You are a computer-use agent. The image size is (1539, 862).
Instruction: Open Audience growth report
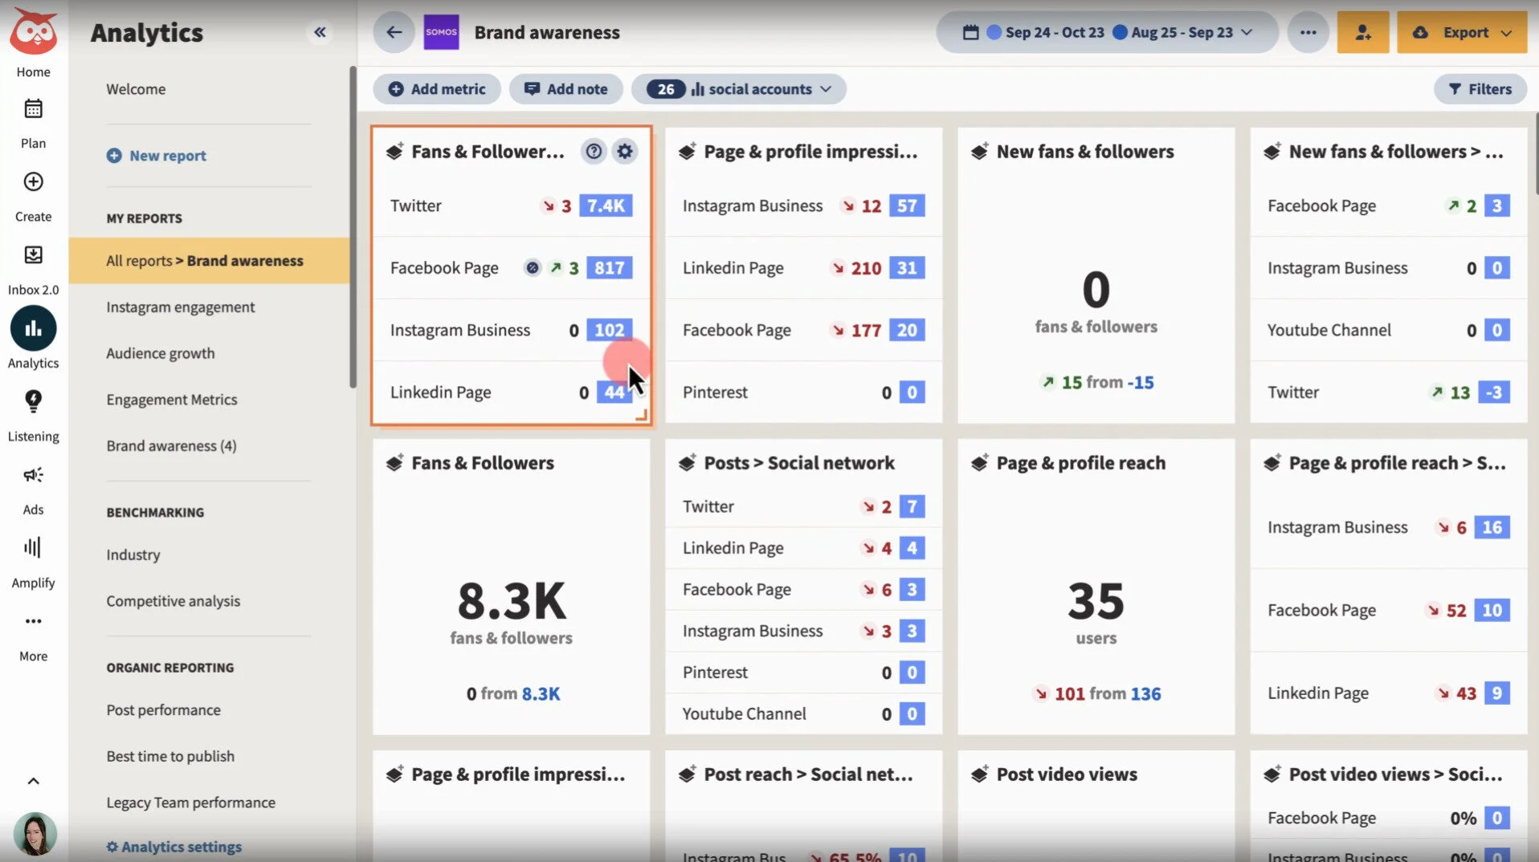click(x=161, y=353)
